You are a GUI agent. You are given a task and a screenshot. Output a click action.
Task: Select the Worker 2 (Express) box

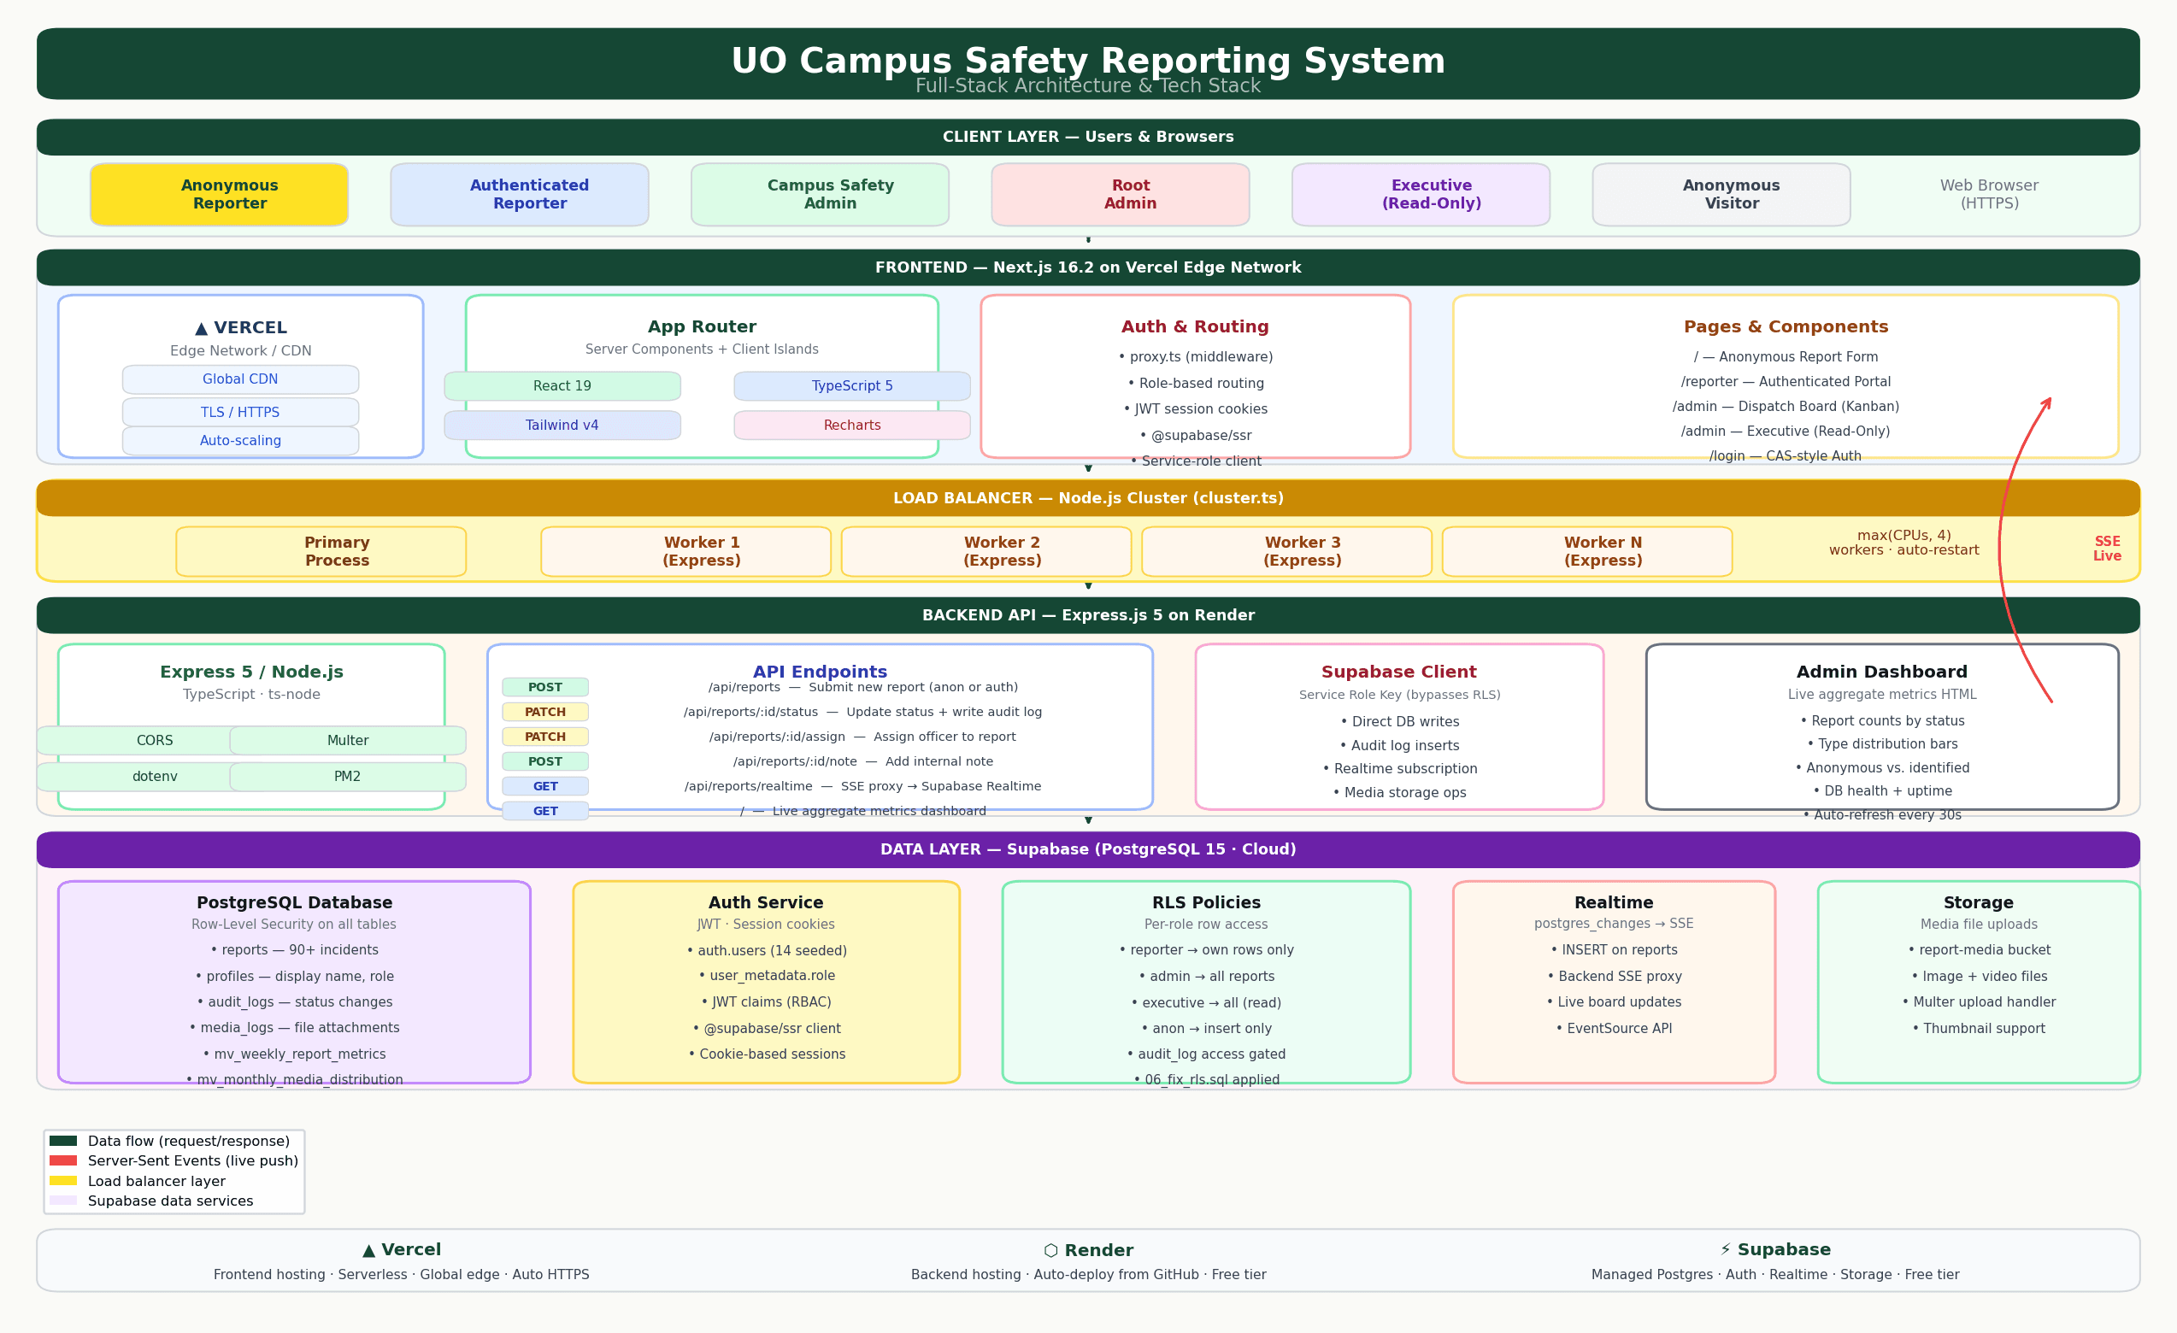coord(986,551)
